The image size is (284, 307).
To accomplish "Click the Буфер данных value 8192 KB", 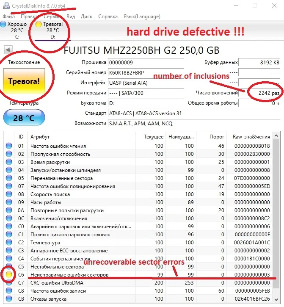I will click(259, 62).
